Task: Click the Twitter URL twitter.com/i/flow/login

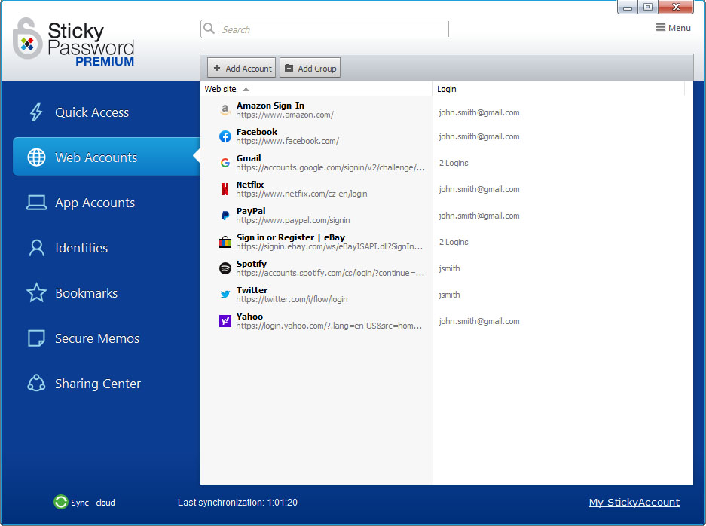Action: [x=292, y=299]
